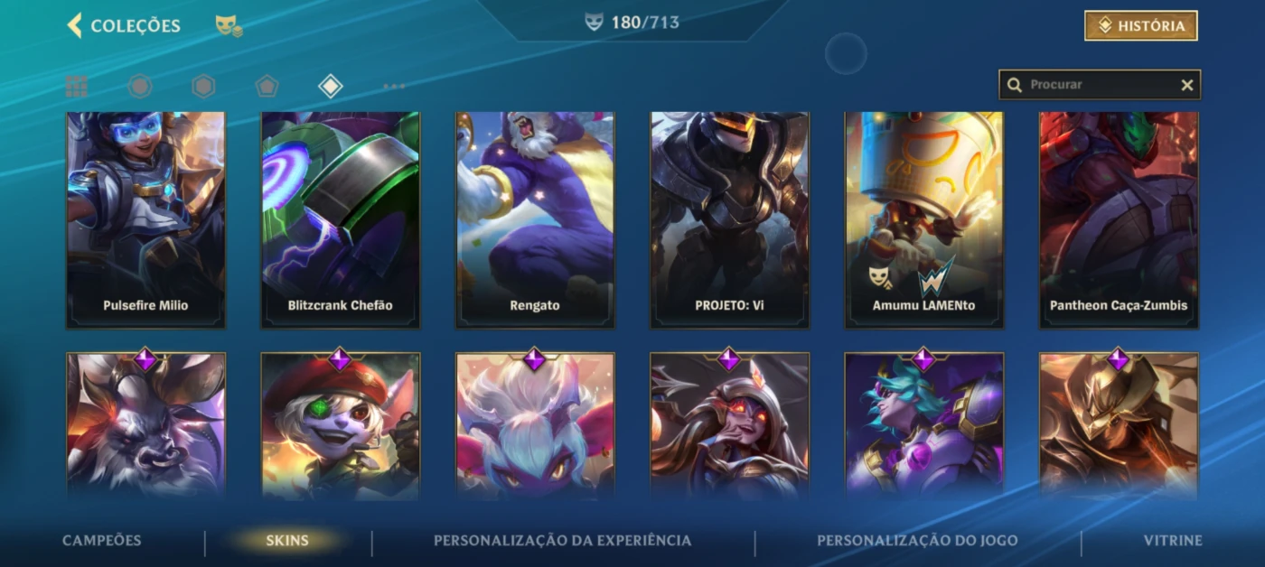Image resolution: width=1265 pixels, height=567 pixels.
Task: Click the Procurar search field
Action: [x=1100, y=85]
